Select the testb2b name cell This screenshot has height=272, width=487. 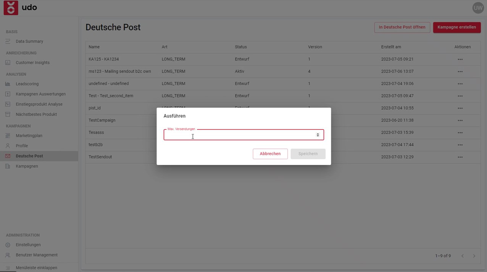(96, 144)
